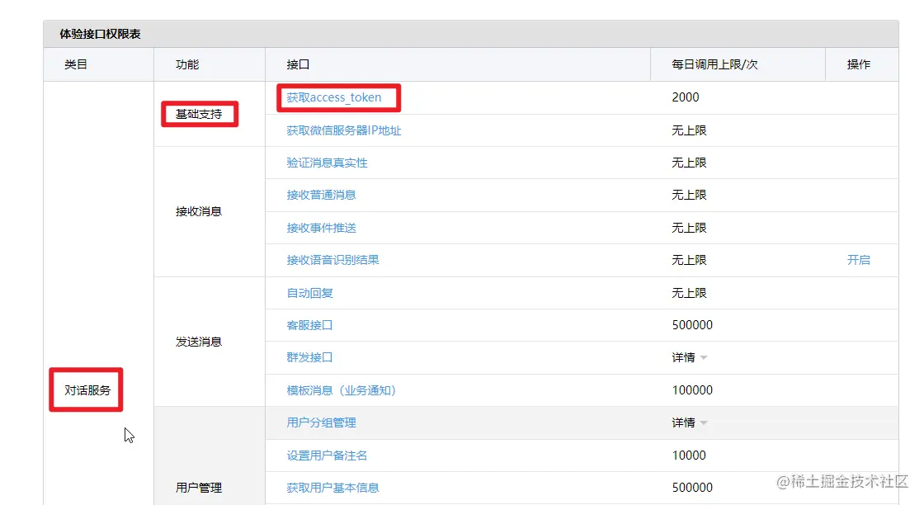
Task: Open the 客服接口 link
Action: coord(309,325)
